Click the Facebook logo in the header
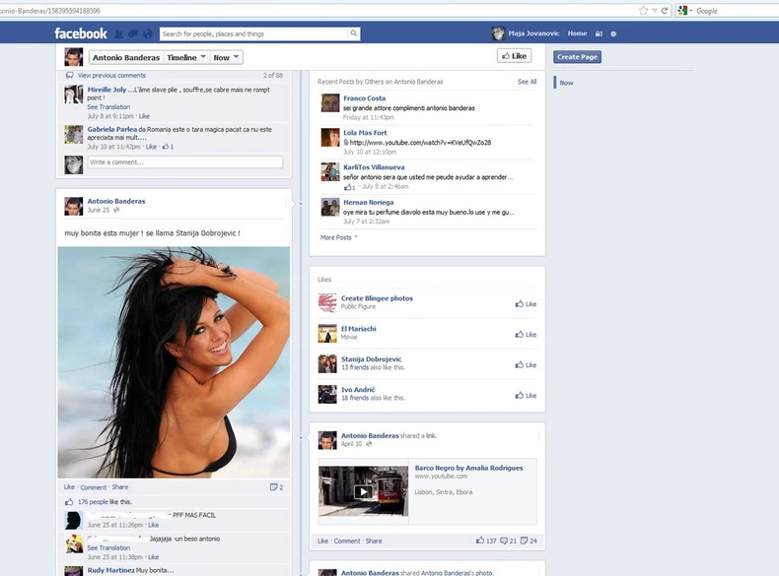This screenshot has height=576, width=779. pos(81,33)
